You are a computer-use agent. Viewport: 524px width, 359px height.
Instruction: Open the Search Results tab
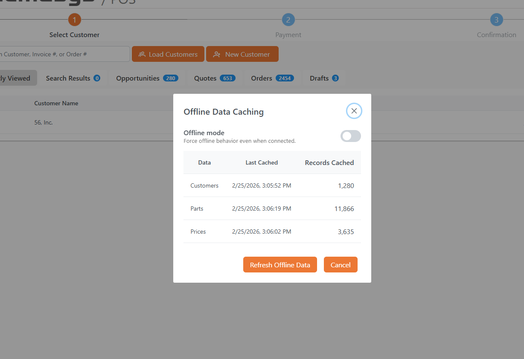tap(73, 78)
